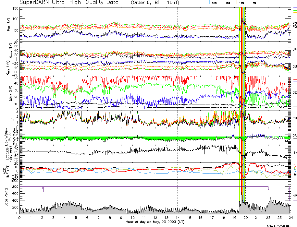Click hour 24 at the axis end
297x227 pixels.
290,218
